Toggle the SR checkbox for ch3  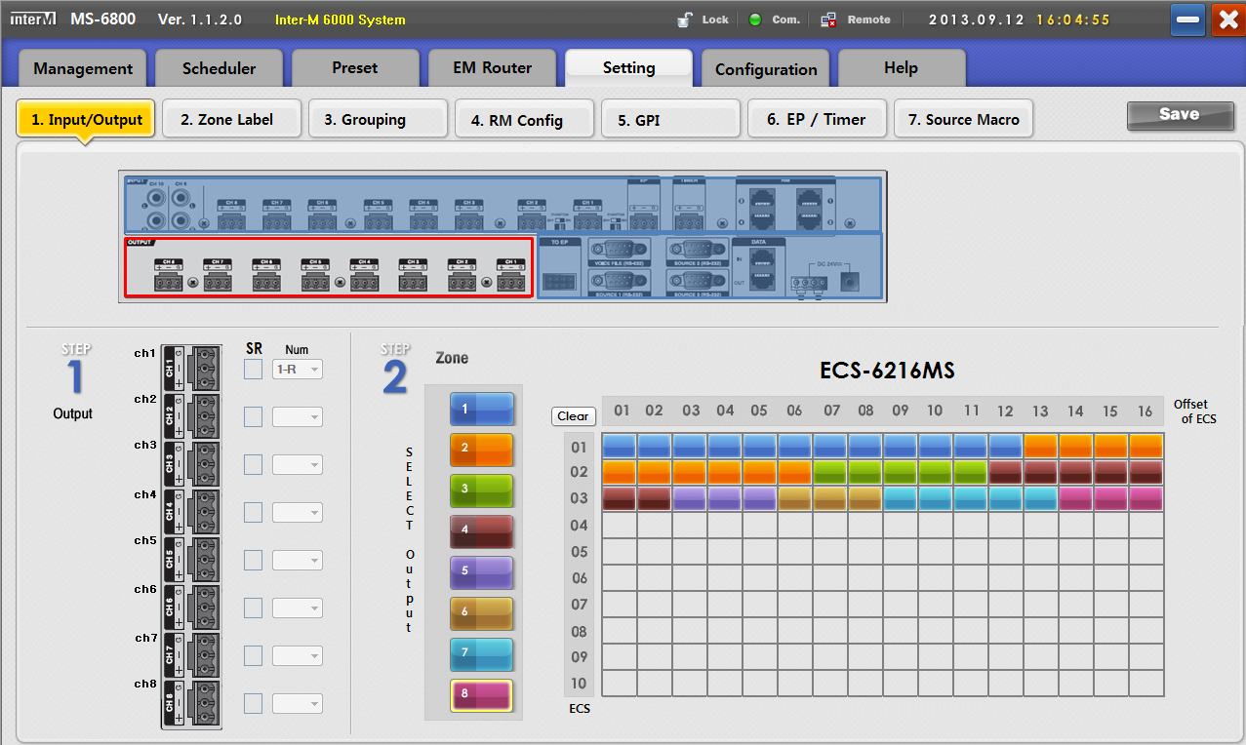click(x=253, y=465)
